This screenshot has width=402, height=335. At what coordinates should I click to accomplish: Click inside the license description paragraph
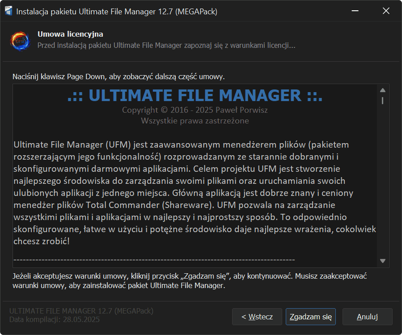coord(188,193)
